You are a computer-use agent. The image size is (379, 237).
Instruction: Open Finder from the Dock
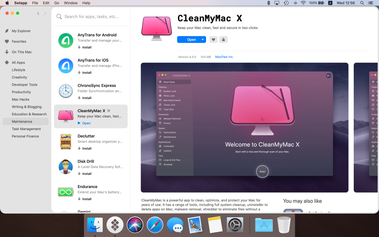click(95, 225)
